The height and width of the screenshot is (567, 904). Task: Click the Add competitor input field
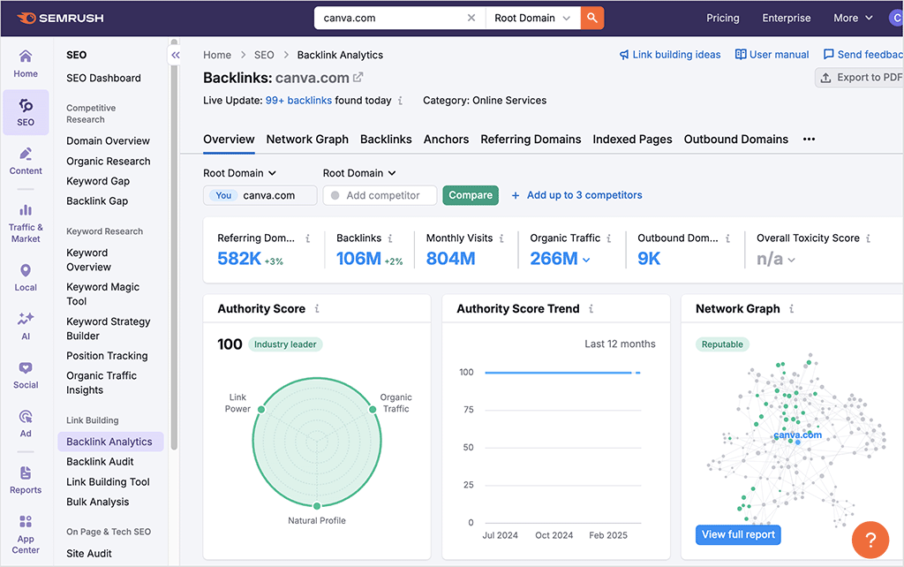pos(380,195)
